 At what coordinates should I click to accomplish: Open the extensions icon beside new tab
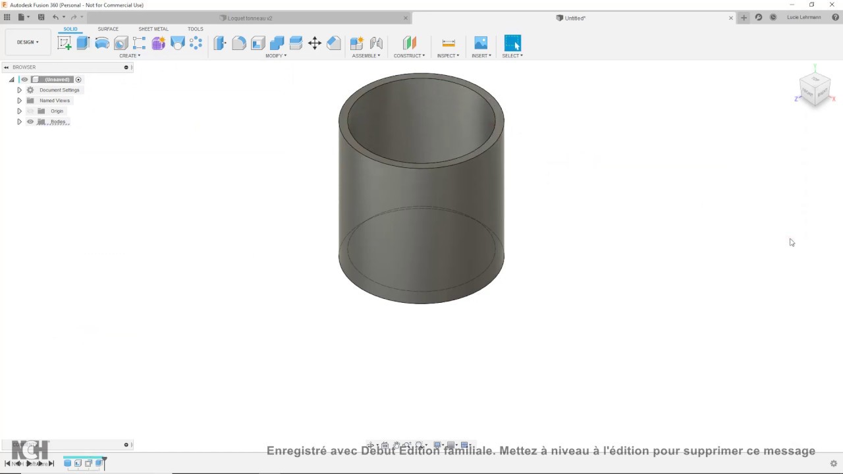(x=759, y=18)
